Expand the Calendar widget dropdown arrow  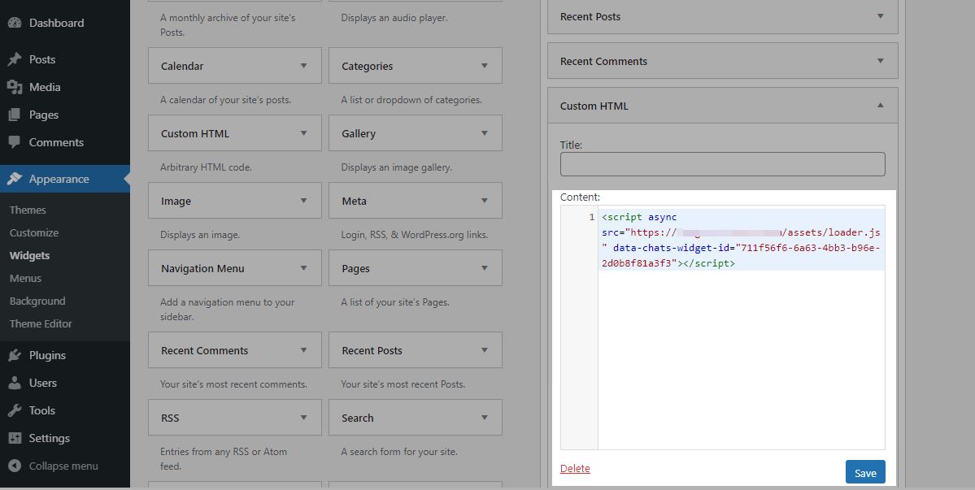click(303, 66)
